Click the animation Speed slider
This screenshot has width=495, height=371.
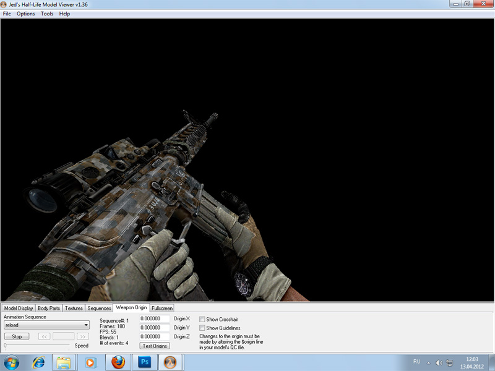click(x=37, y=346)
